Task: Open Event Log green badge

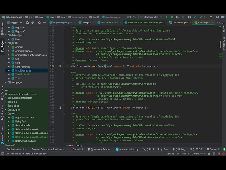Action: [x=224, y=149]
